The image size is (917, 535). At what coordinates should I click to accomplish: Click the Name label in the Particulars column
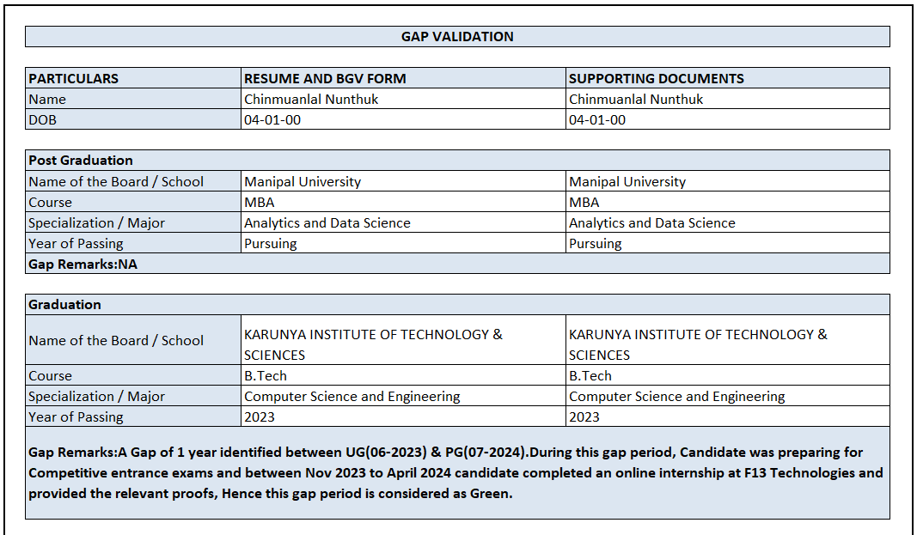tap(47, 99)
